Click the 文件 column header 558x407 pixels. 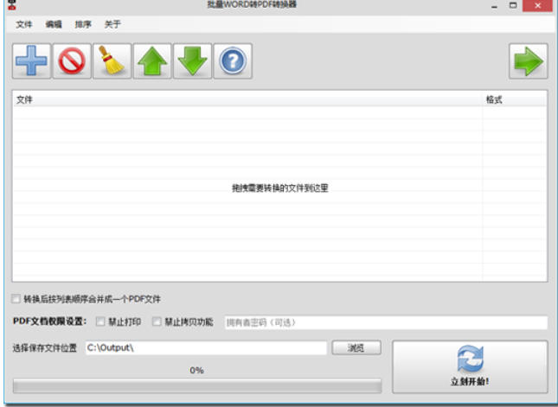(x=247, y=99)
